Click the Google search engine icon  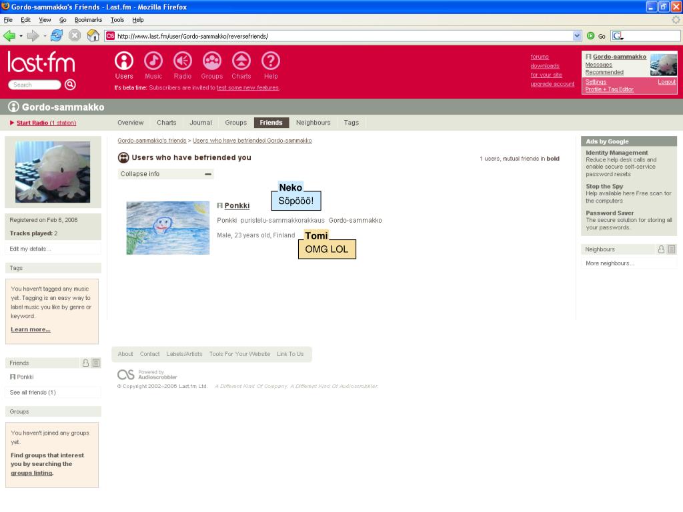pos(618,36)
